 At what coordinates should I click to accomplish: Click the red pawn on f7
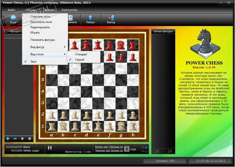[x=110, y=57]
